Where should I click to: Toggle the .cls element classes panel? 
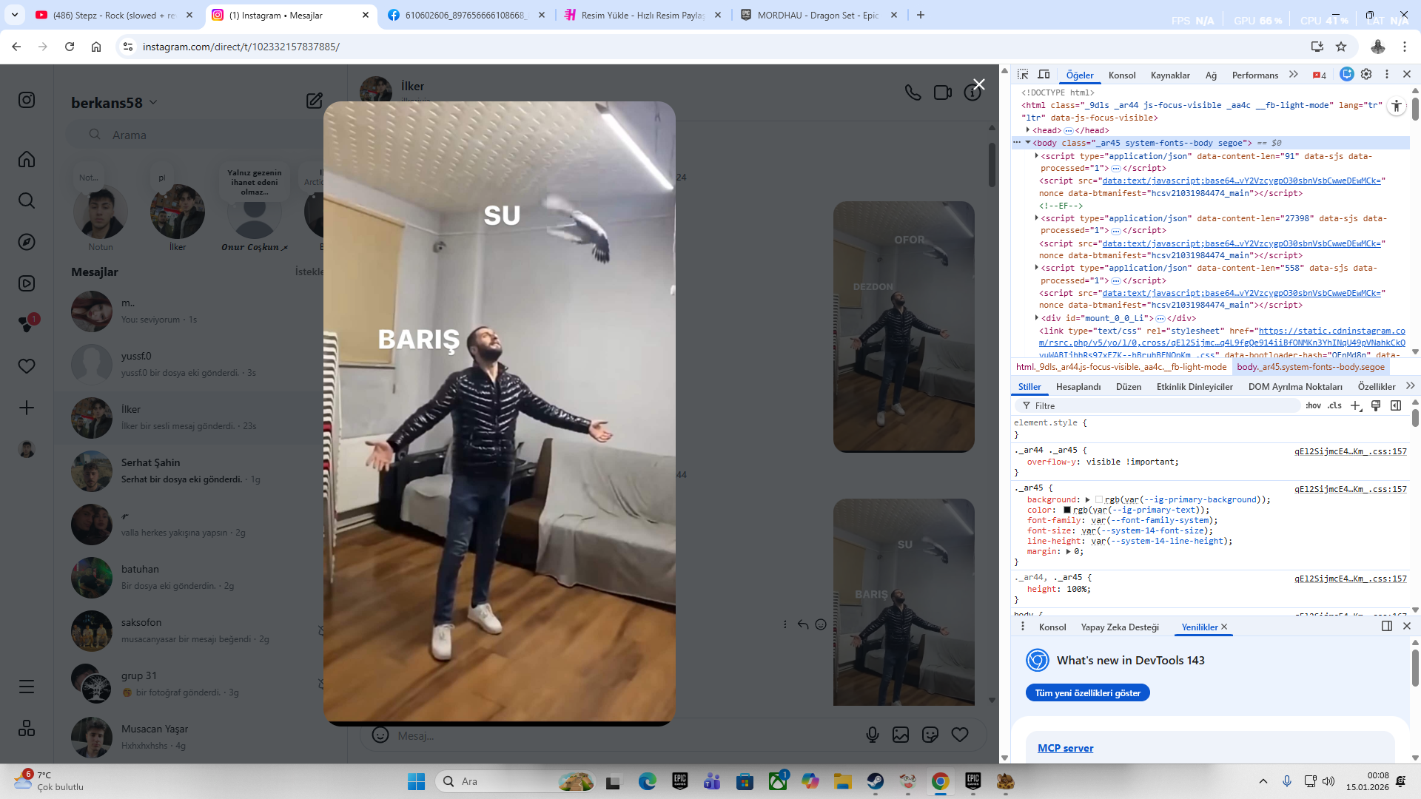(x=1334, y=405)
